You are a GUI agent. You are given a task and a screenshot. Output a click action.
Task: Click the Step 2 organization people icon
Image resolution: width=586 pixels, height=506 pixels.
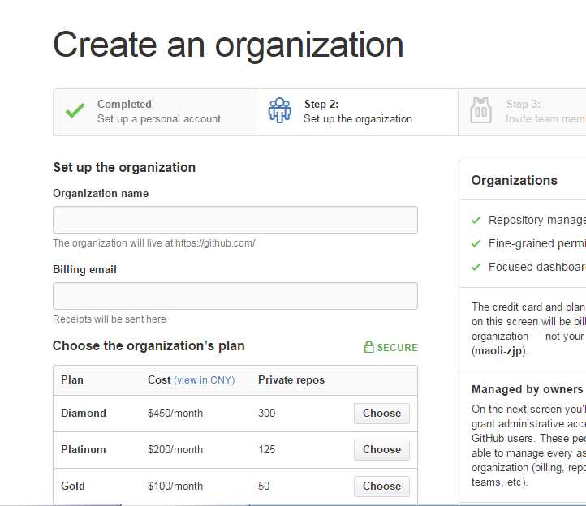tap(279, 110)
